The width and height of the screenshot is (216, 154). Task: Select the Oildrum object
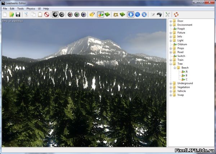coord(182,44)
